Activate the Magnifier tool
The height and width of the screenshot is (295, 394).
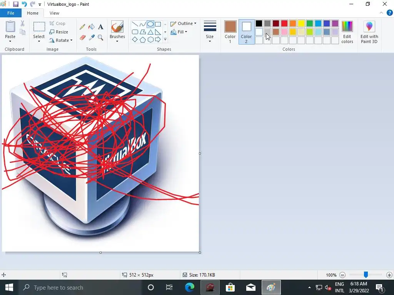tap(100, 38)
